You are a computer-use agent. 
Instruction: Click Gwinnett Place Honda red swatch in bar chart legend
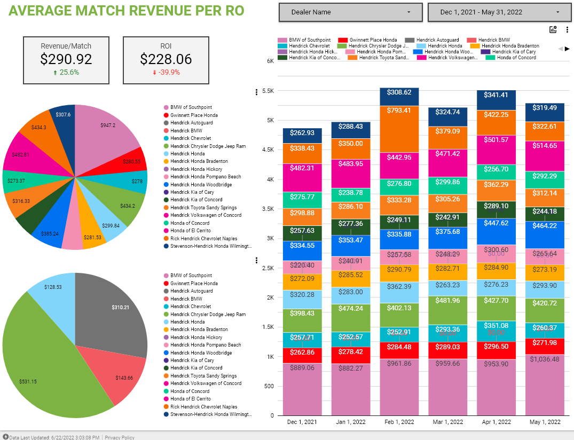(343, 40)
